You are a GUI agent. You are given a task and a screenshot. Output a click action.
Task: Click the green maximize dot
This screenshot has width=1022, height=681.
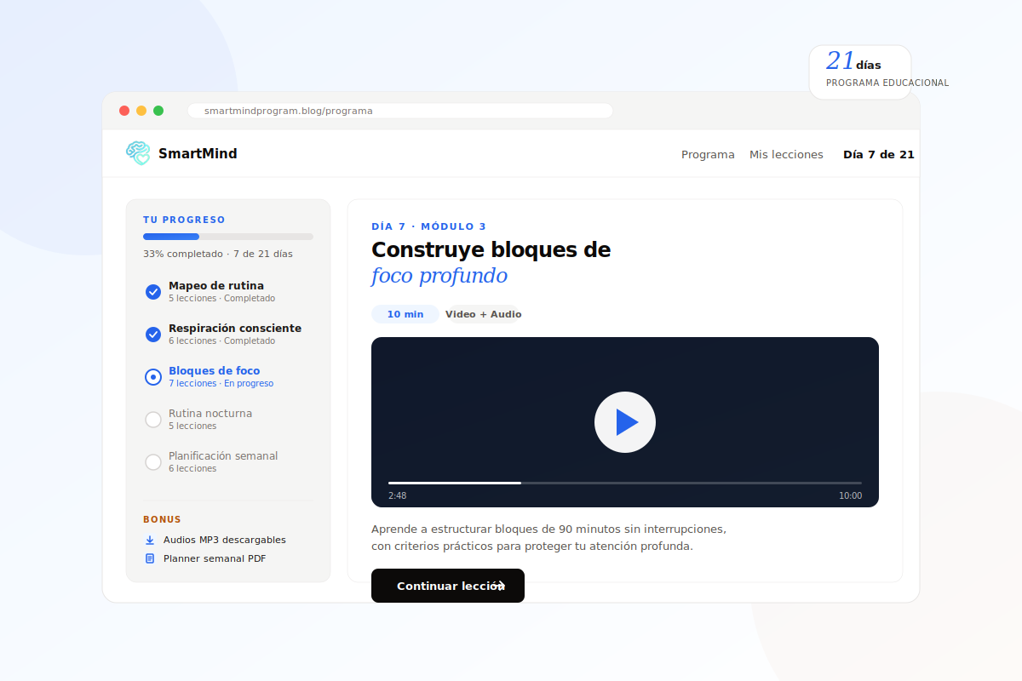[158, 111]
